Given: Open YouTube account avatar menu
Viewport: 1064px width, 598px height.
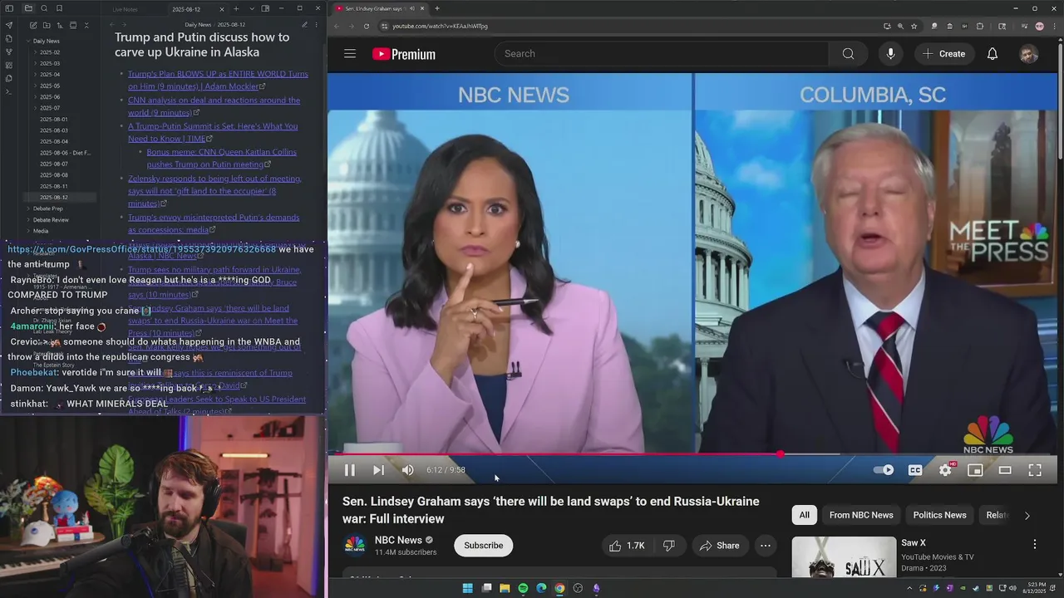Looking at the screenshot, I should [x=1029, y=54].
